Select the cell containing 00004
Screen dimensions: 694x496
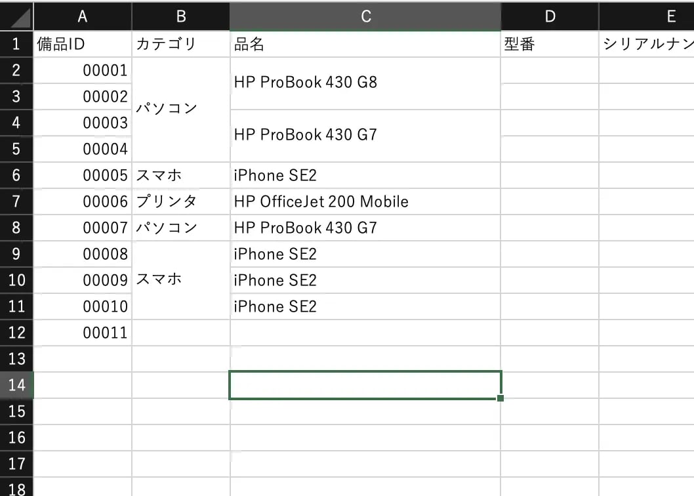point(83,149)
